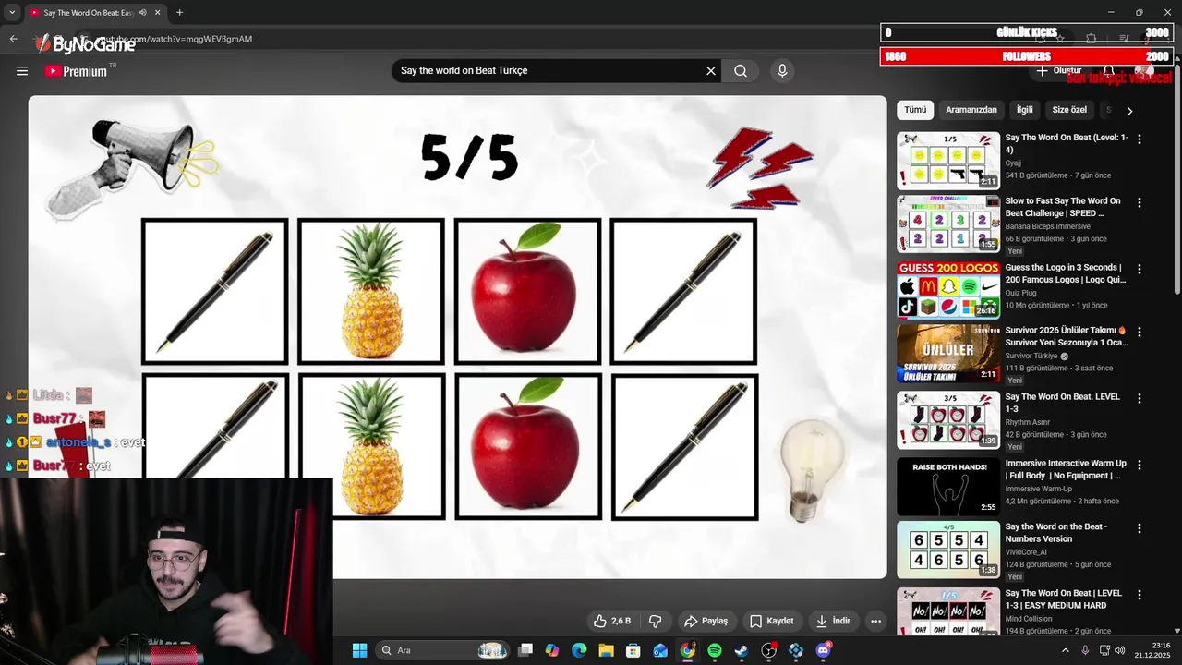Select the Aramanızdan filter chip
The image size is (1182, 665).
tap(971, 110)
